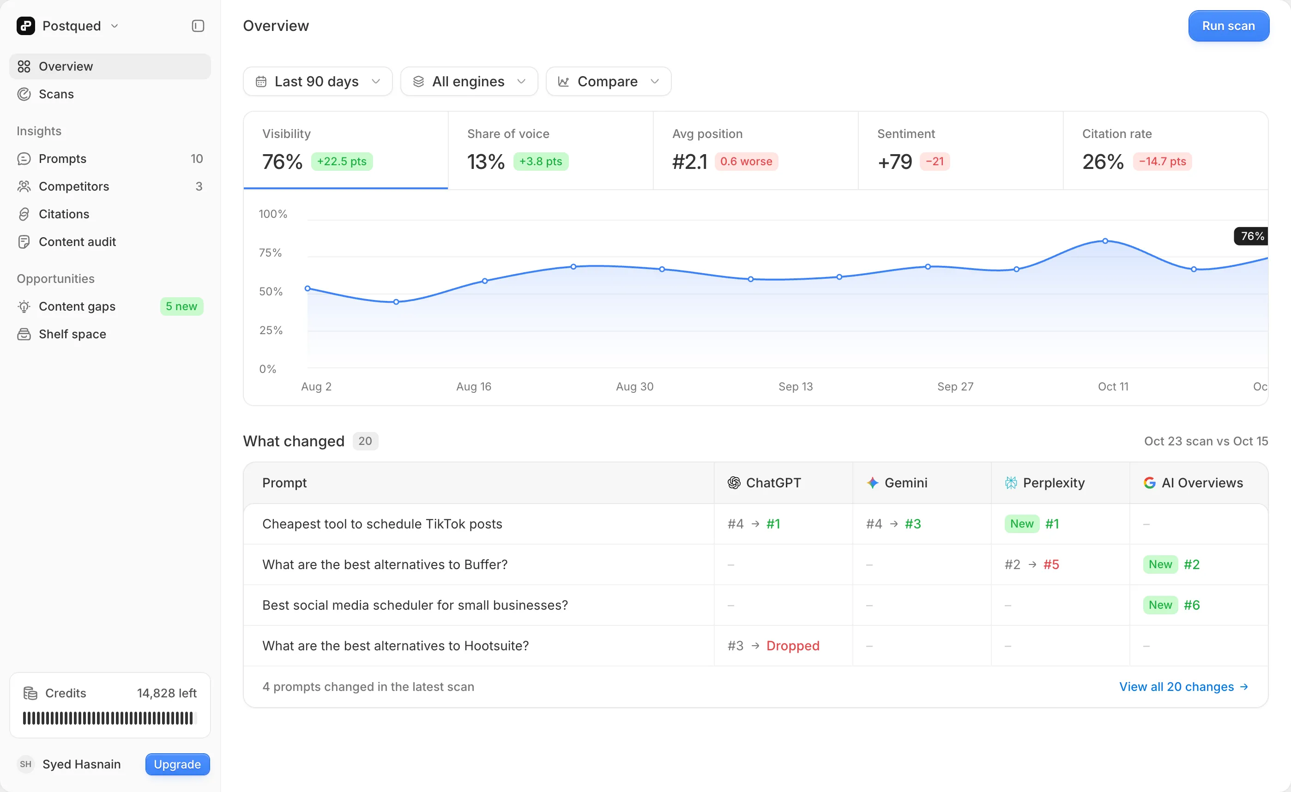Click the layers icon in engines filter
The width and height of the screenshot is (1291, 792).
coord(418,82)
